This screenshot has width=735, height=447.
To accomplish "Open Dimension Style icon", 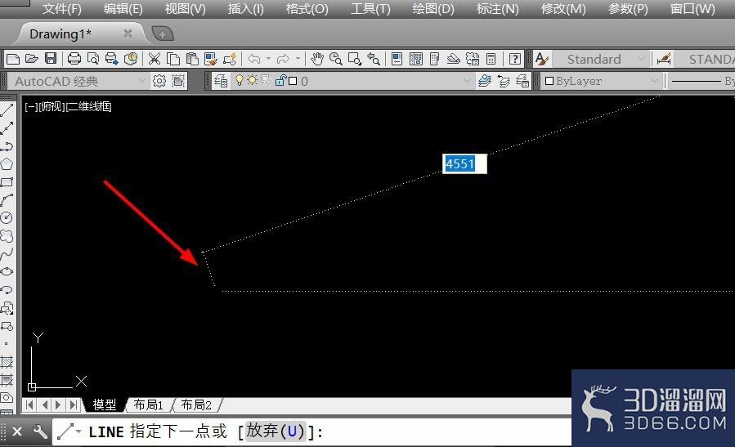I will pos(664,59).
